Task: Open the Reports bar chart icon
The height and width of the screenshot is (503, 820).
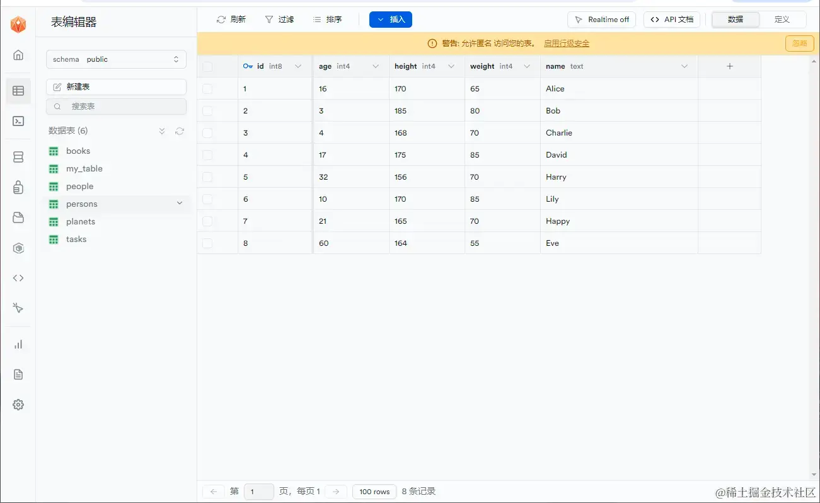Action: click(x=18, y=344)
